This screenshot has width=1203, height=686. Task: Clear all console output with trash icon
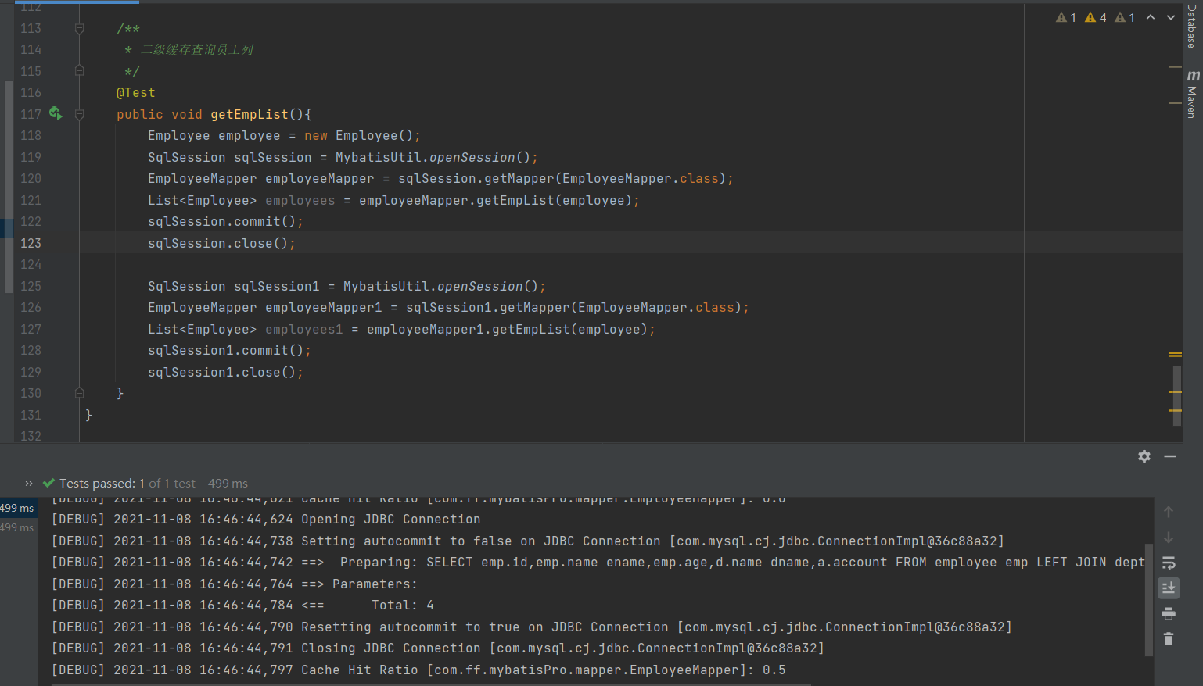(x=1169, y=639)
